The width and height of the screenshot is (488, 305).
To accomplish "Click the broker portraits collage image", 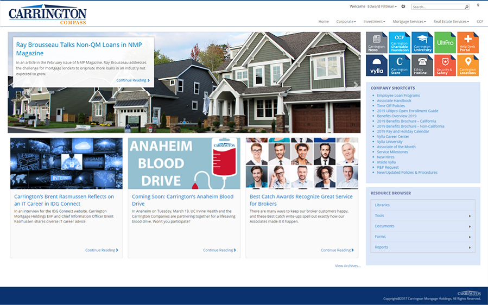I will pyautogui.click(x=302, y=163).
